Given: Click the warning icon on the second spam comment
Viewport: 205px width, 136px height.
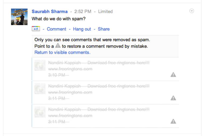Looking at the screenshot, I should pyautogui.click(x=173, y=98).
